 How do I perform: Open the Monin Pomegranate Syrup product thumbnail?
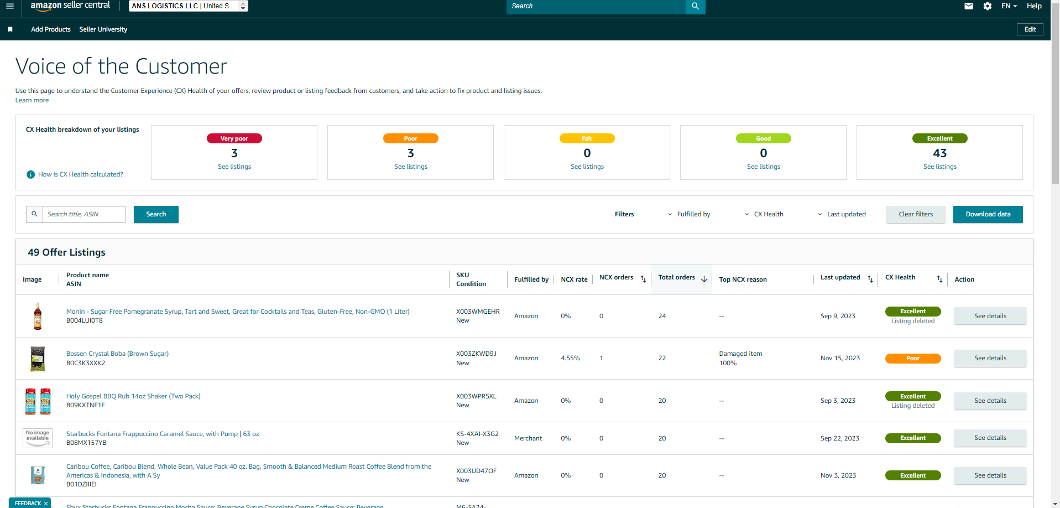click(x=38, y=316)
